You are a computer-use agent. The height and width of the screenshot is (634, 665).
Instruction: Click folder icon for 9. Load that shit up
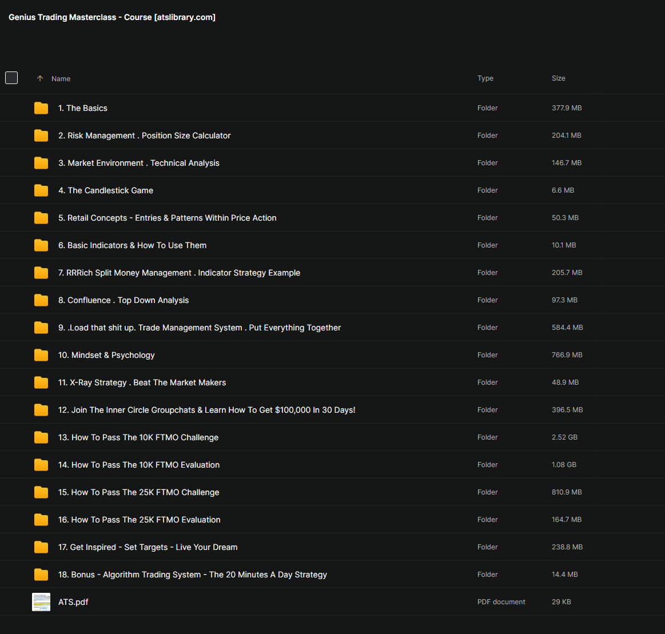tap(41, 328)
